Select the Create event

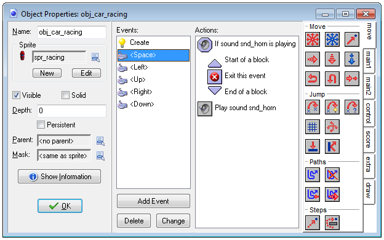point(153,42)
